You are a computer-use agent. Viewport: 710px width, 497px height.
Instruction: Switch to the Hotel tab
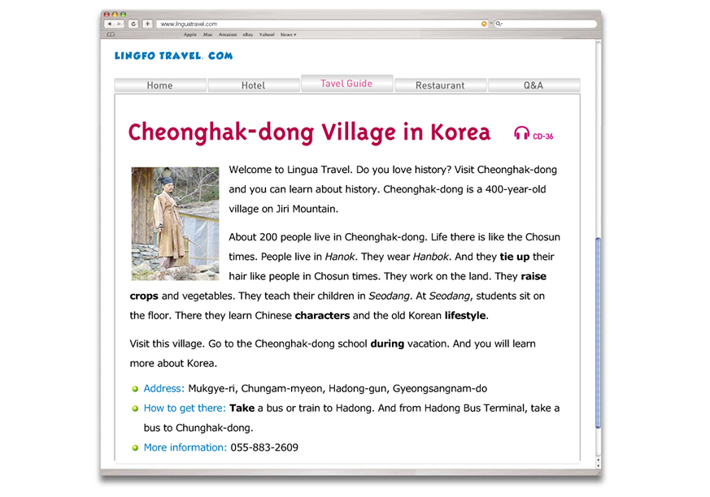pyautogui.click(x=253, y=85)
